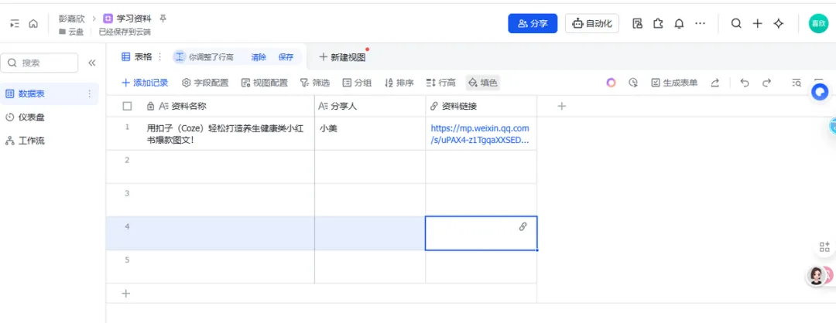
Task: Click the undo arrow icon
Action: [x=745, y=83]
